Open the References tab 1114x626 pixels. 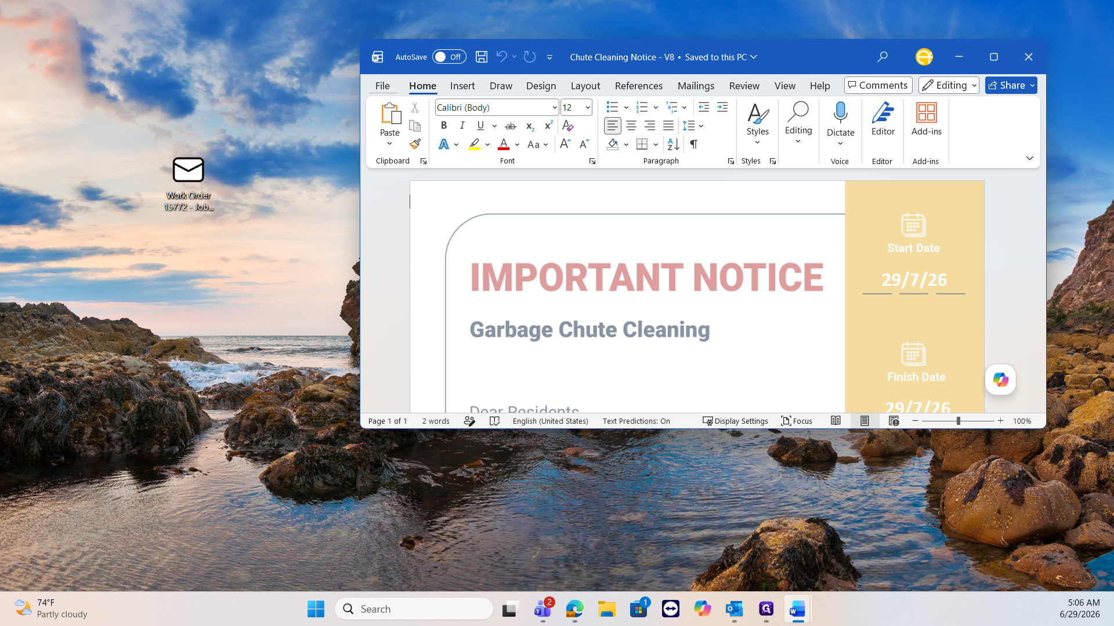point(638,86)
